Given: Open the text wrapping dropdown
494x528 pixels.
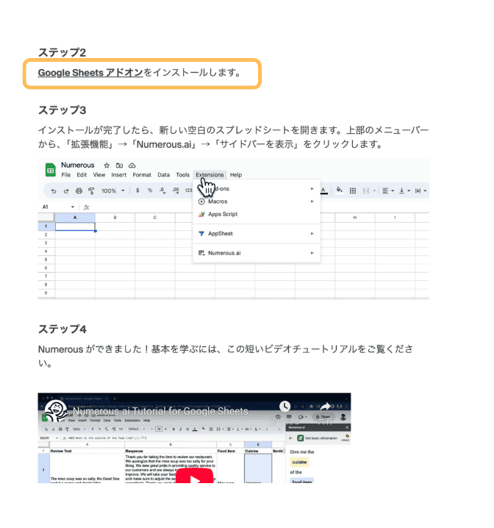Looking at the screenshot, I should [421, 191].
